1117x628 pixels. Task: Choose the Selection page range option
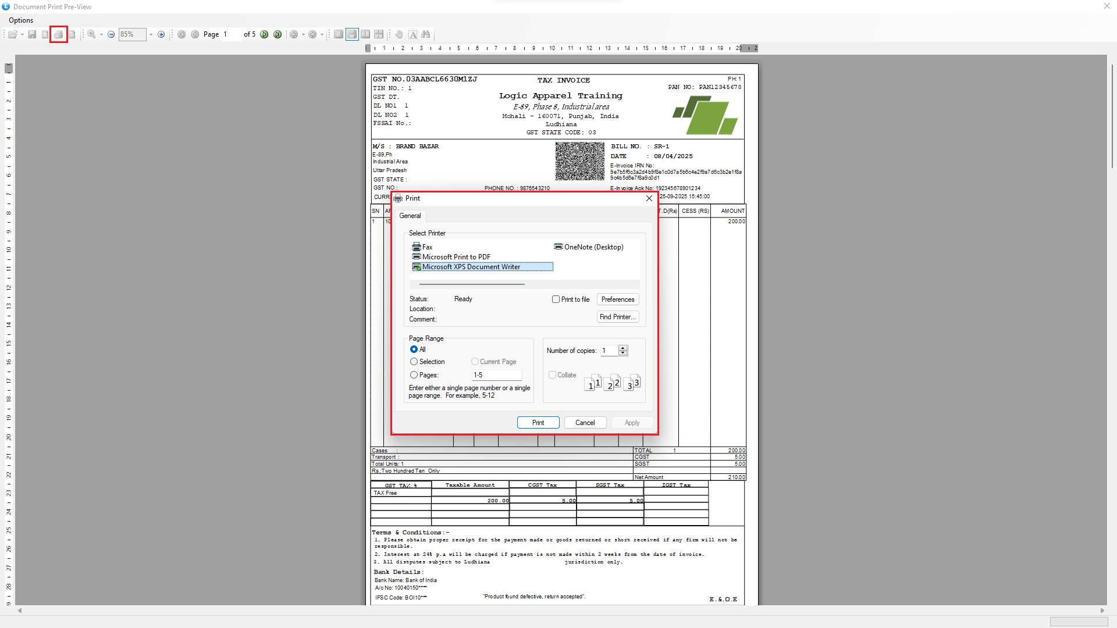414,362
